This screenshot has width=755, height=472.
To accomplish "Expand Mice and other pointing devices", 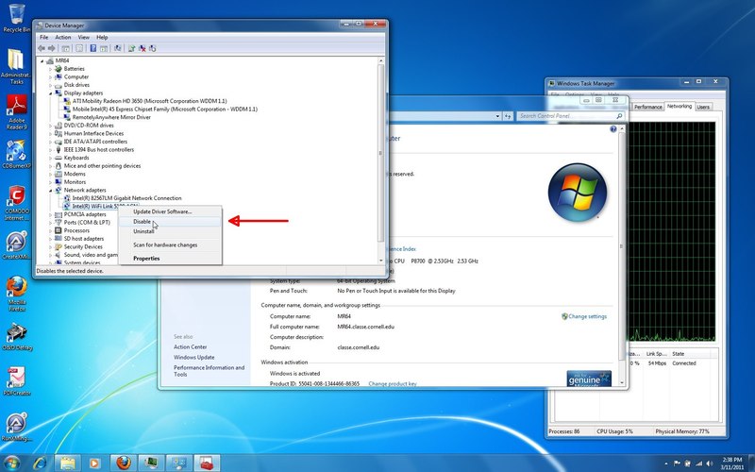I will coord(50,166).
